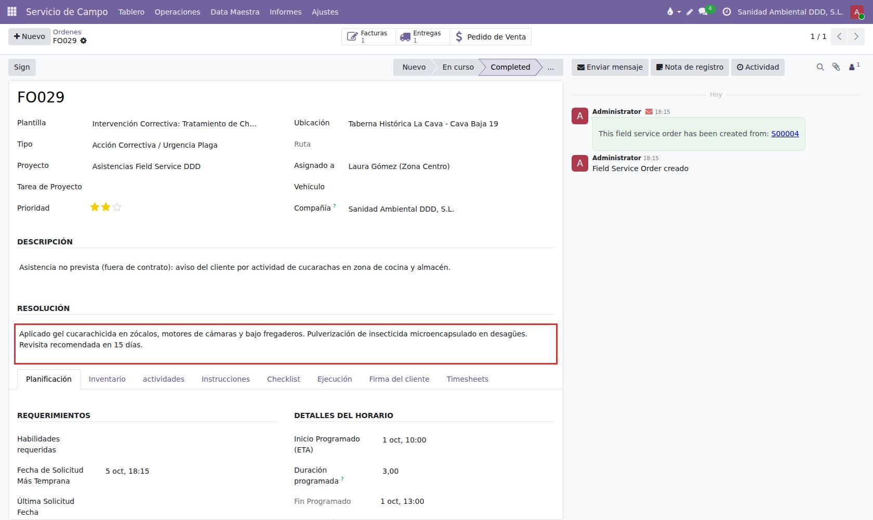Edit the Fecha de Solicitud Más Temprana field
This screenshot has height=520, width=873.
190,471
